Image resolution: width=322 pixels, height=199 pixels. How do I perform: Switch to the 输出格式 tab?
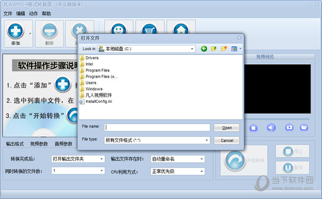[15, 144]
